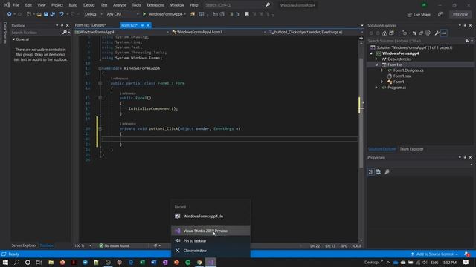
Task: Expand the Form1.Designer.cs node
Action: click(382, 70)
